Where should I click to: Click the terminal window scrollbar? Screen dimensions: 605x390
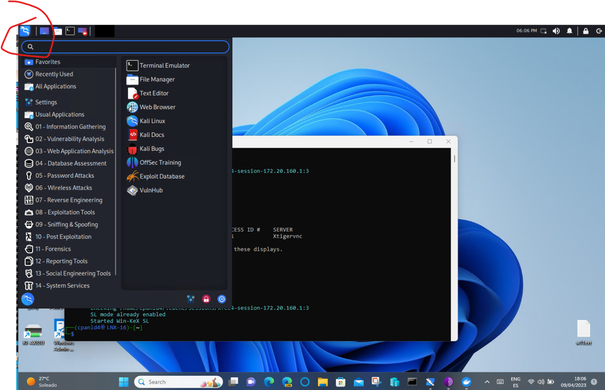pos(454,159)
